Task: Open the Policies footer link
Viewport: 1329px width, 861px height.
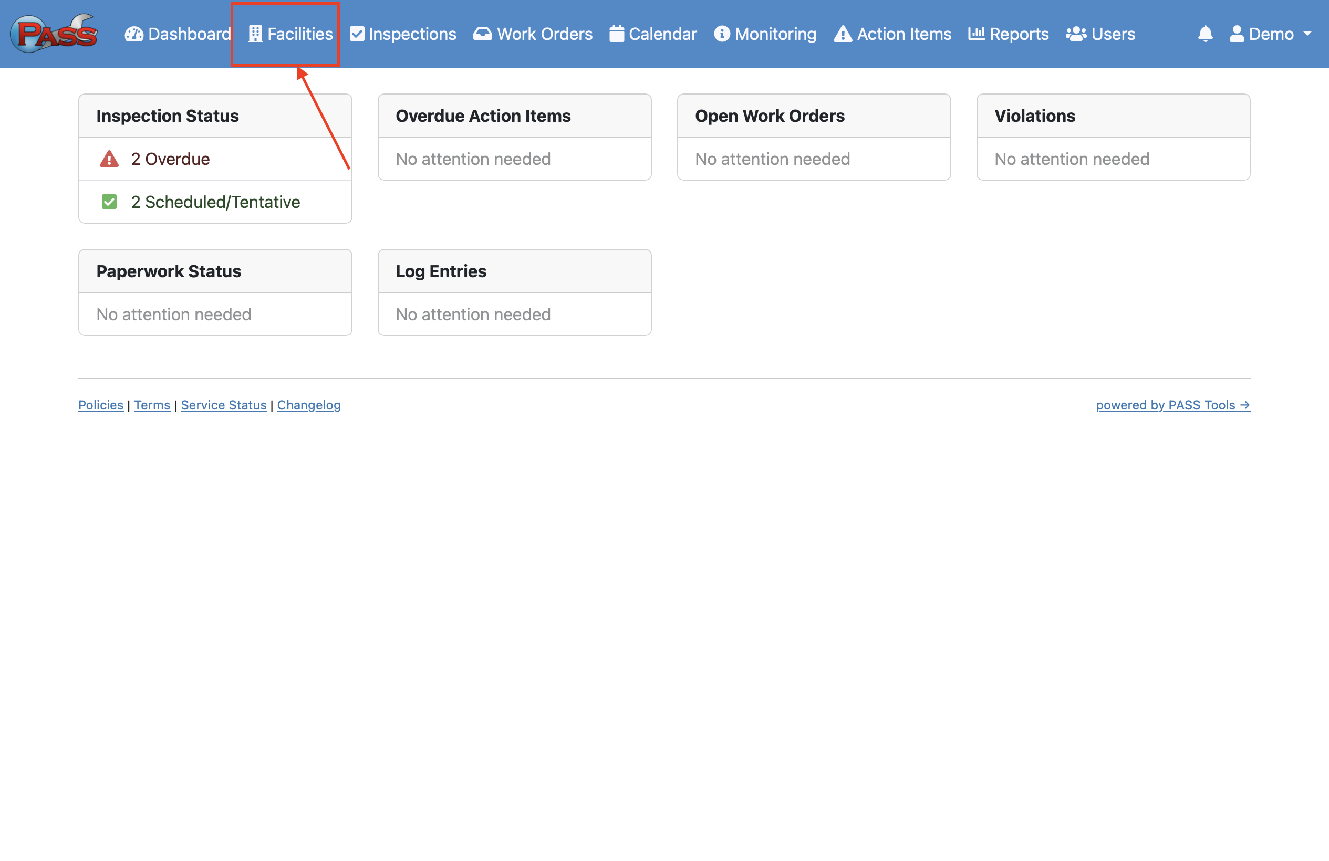Action: pos(100,405)
